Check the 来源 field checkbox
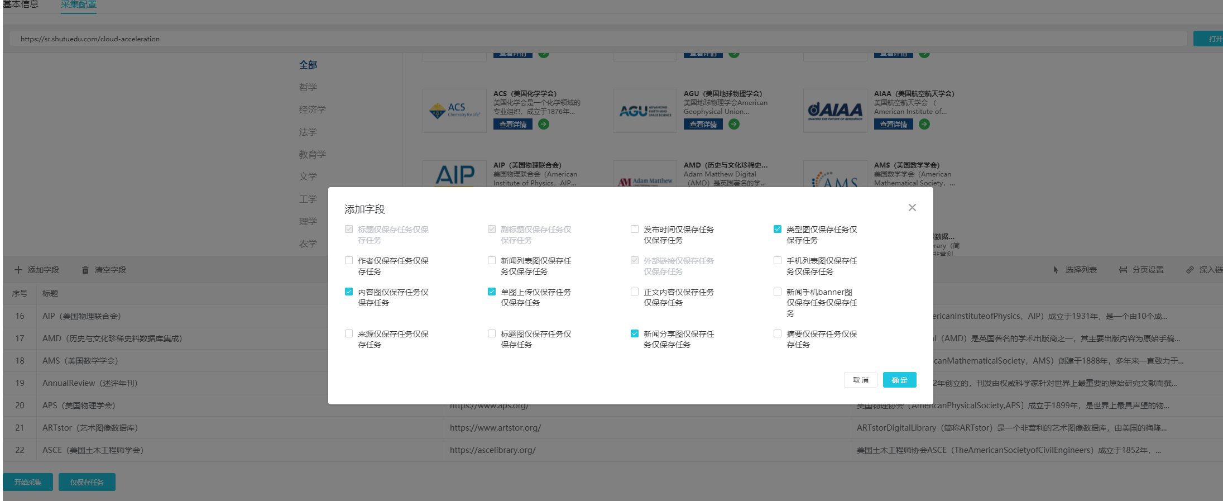The image size is (1223, 501). (349, 333)
